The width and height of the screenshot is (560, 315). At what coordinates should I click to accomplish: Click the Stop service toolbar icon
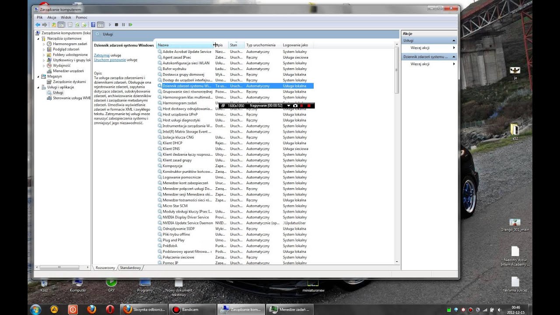(116, 25)
